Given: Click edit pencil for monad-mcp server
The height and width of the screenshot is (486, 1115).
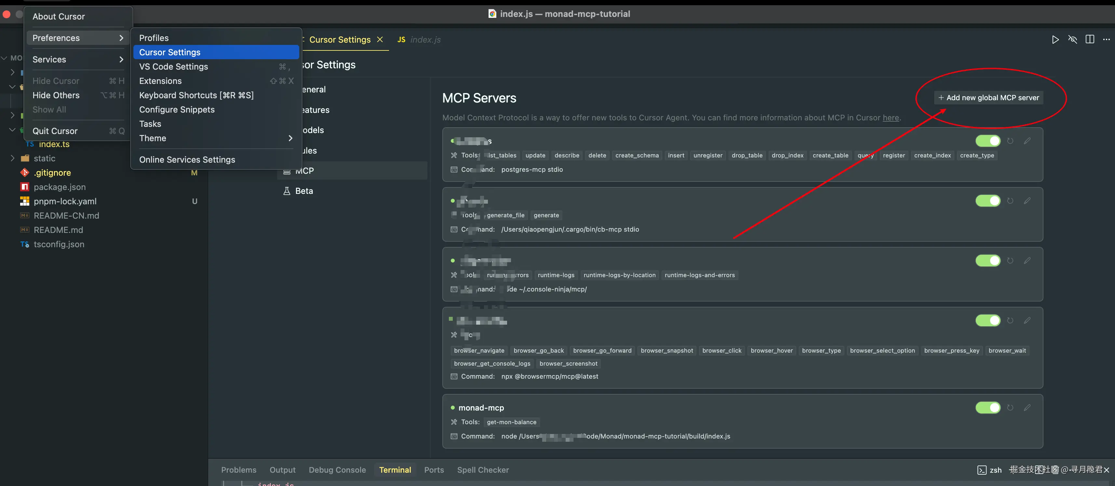Looking at the screenshot, I should coord(1027,408).
